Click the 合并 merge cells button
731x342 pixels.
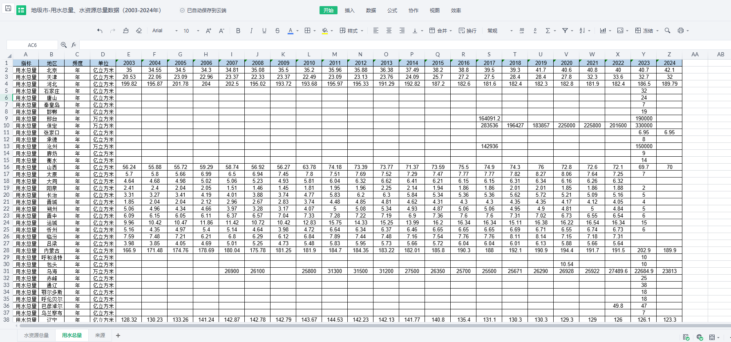tap(438, 31)
